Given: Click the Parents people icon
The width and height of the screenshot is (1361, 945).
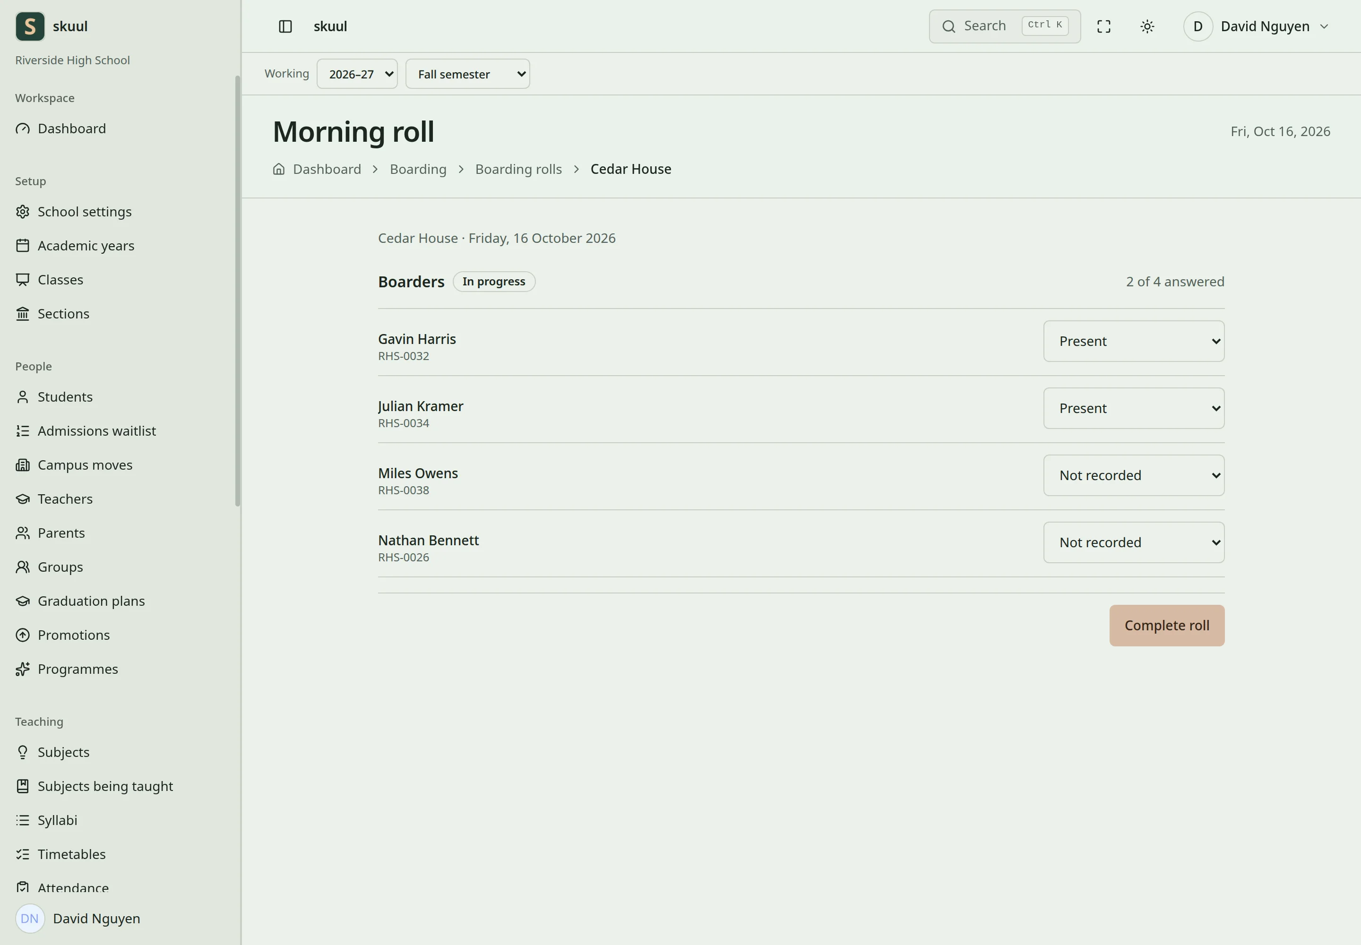Looking at the screenshot, I should pyautogui.click(x=23, y=533).
